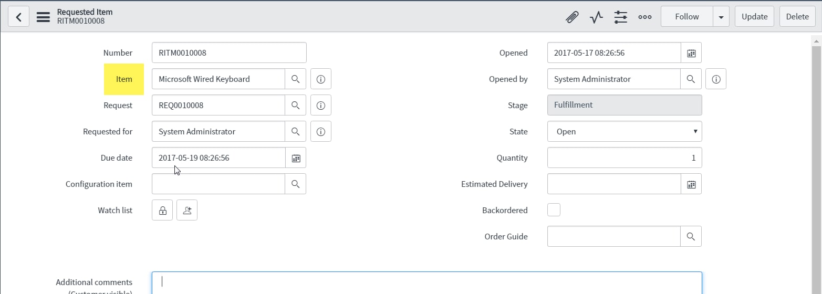
Task: Toggle the Backordered checkbox
Action: click(x=554, y=209)
